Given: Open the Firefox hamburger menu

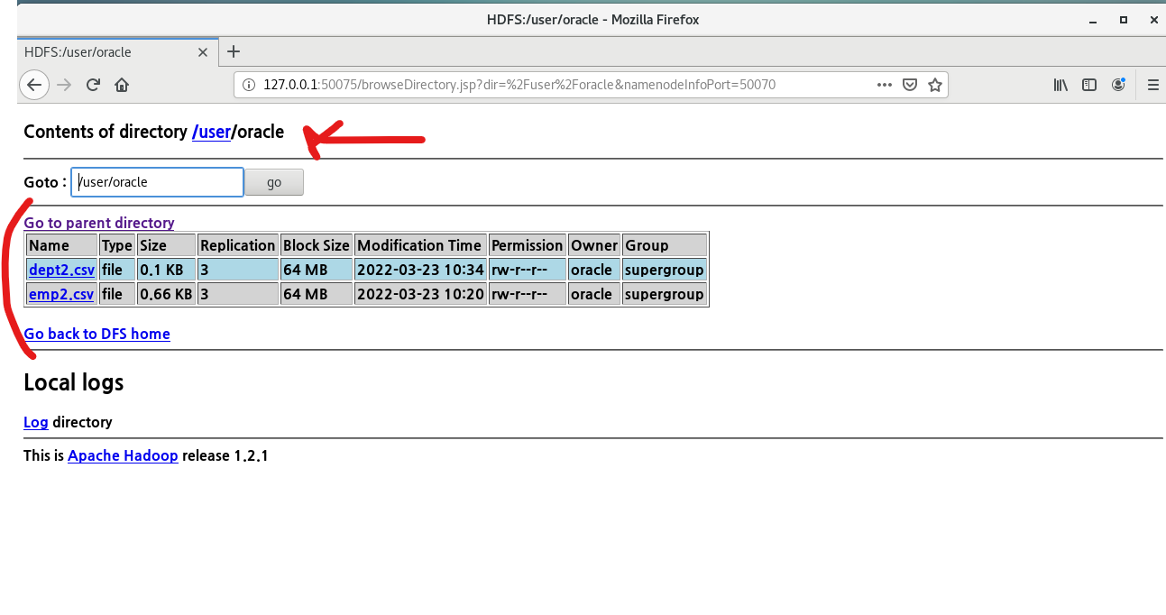Looking at the screenshot, I should pos(1152,85).
